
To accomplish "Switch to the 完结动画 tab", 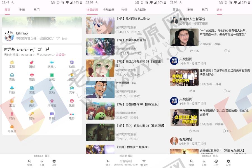I will pyautogui.click(x=109, y=10).
